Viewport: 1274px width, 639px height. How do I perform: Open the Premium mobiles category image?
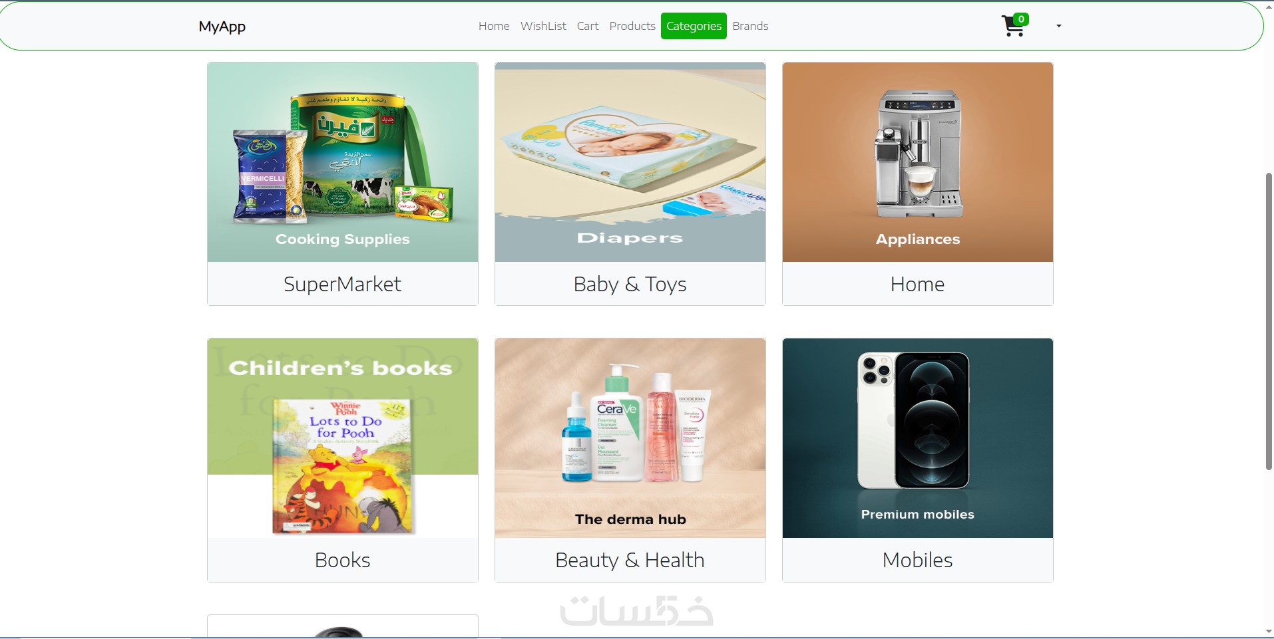[918, 438]
